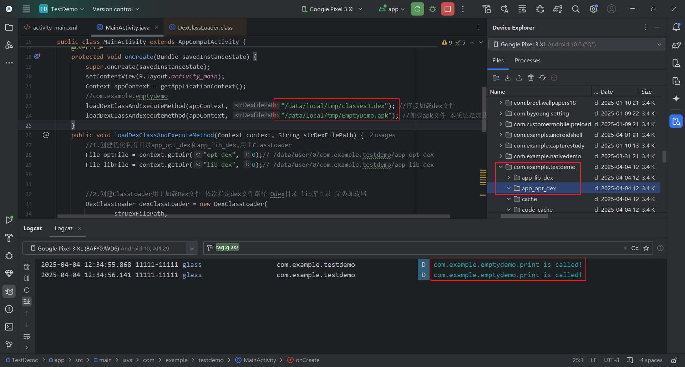Open the app run configuration dropdown

coord(391,9)
